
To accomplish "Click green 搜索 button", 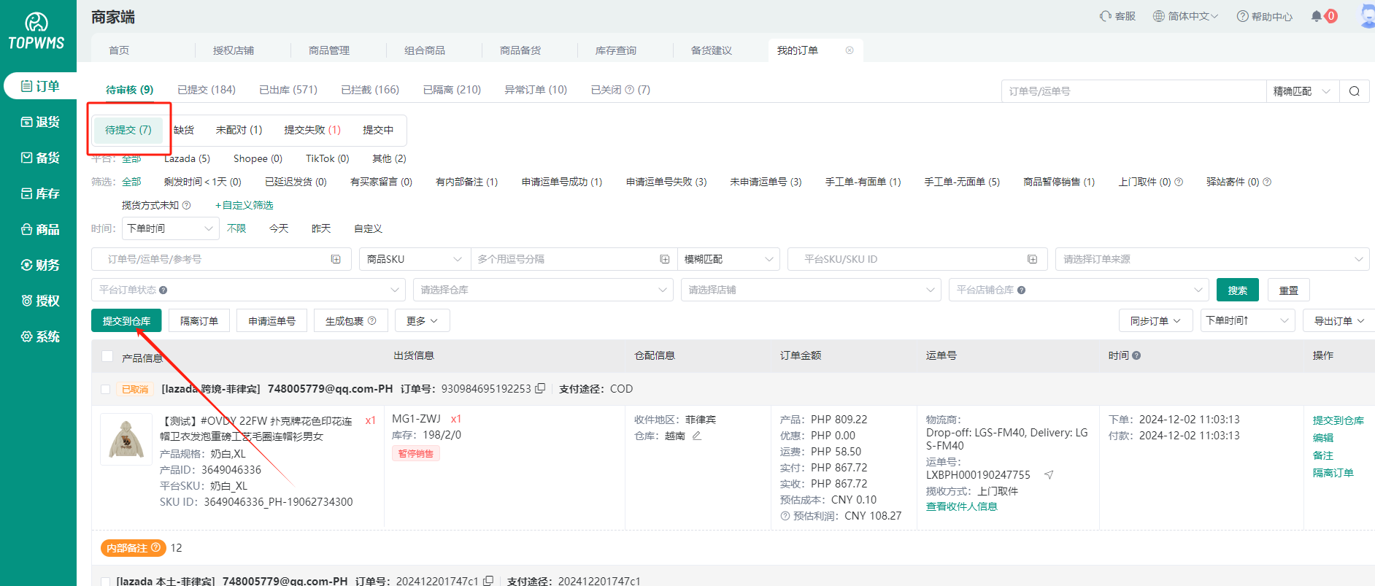I will click(1238, 290).
